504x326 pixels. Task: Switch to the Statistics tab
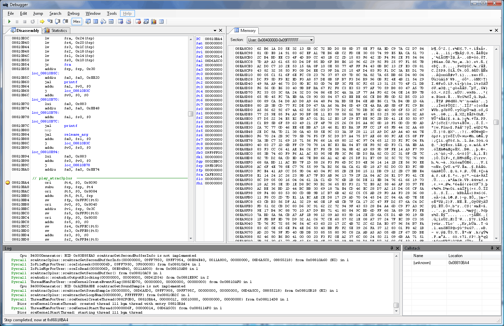click(56, 31)
